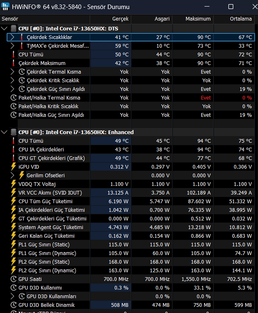258x313 pixels.
Task: Select the CPU IA Çekirdekleri row
Action: tap(132, 149)
